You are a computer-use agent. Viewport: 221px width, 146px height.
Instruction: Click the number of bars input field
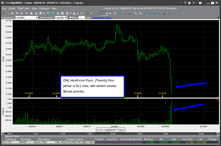point(82,17)
